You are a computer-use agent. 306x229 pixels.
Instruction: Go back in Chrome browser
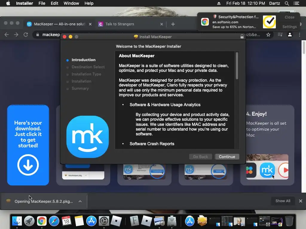click(x=7, y=35)
